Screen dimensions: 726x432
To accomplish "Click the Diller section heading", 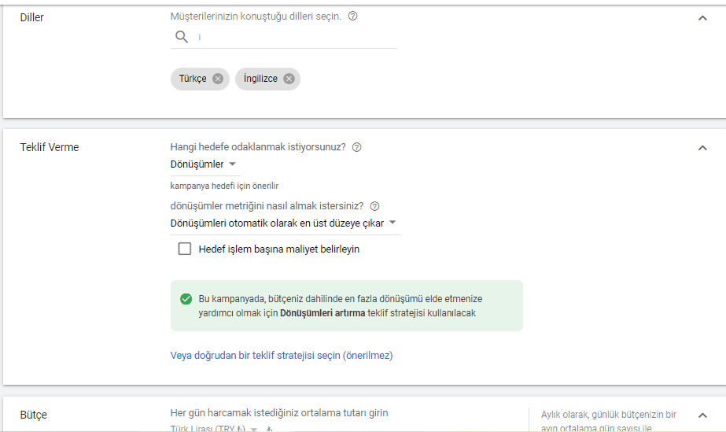I will click(32, 17).
